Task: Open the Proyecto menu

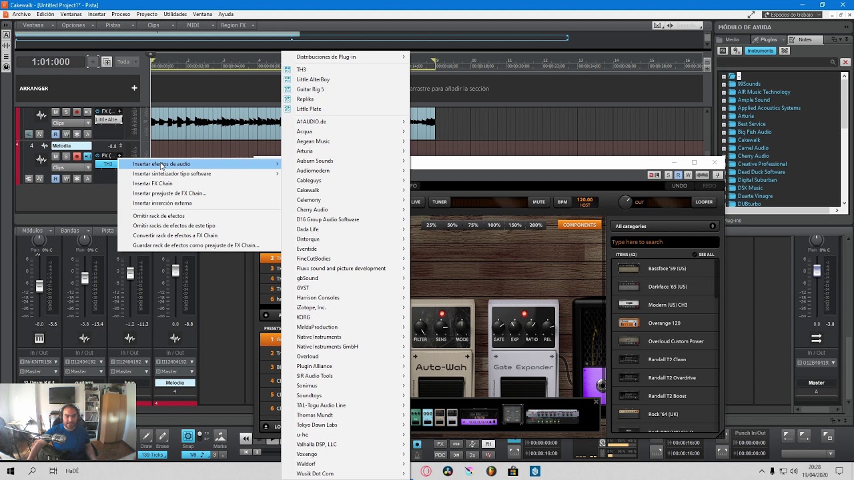Action: [147, 14]
